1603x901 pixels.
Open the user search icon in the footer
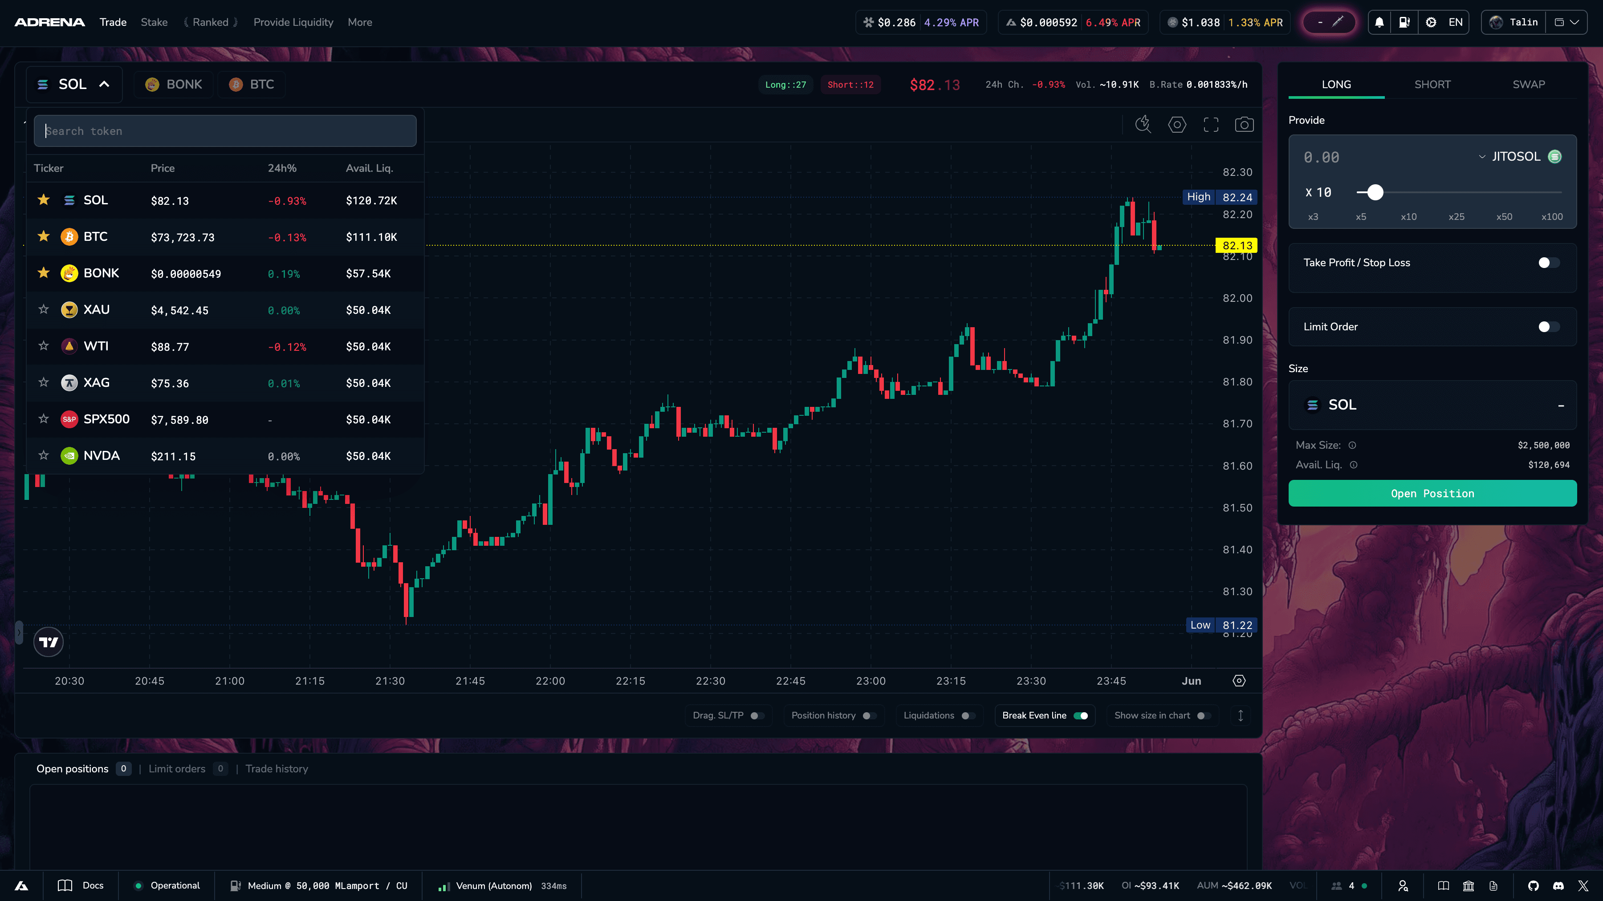click(1403, 885)
